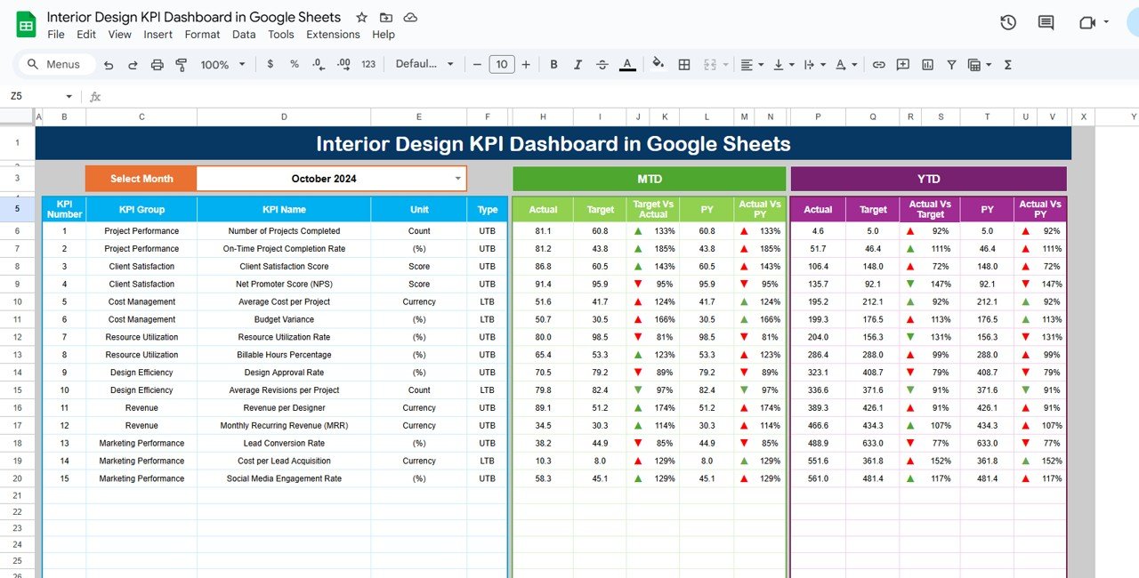1139x578 pixels.
Task: Open the Data menu
Action: coord(244,35)
